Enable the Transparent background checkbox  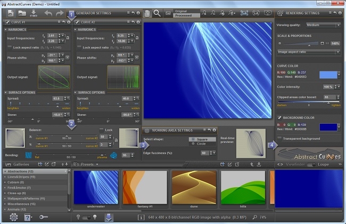[x=280, y=138]
